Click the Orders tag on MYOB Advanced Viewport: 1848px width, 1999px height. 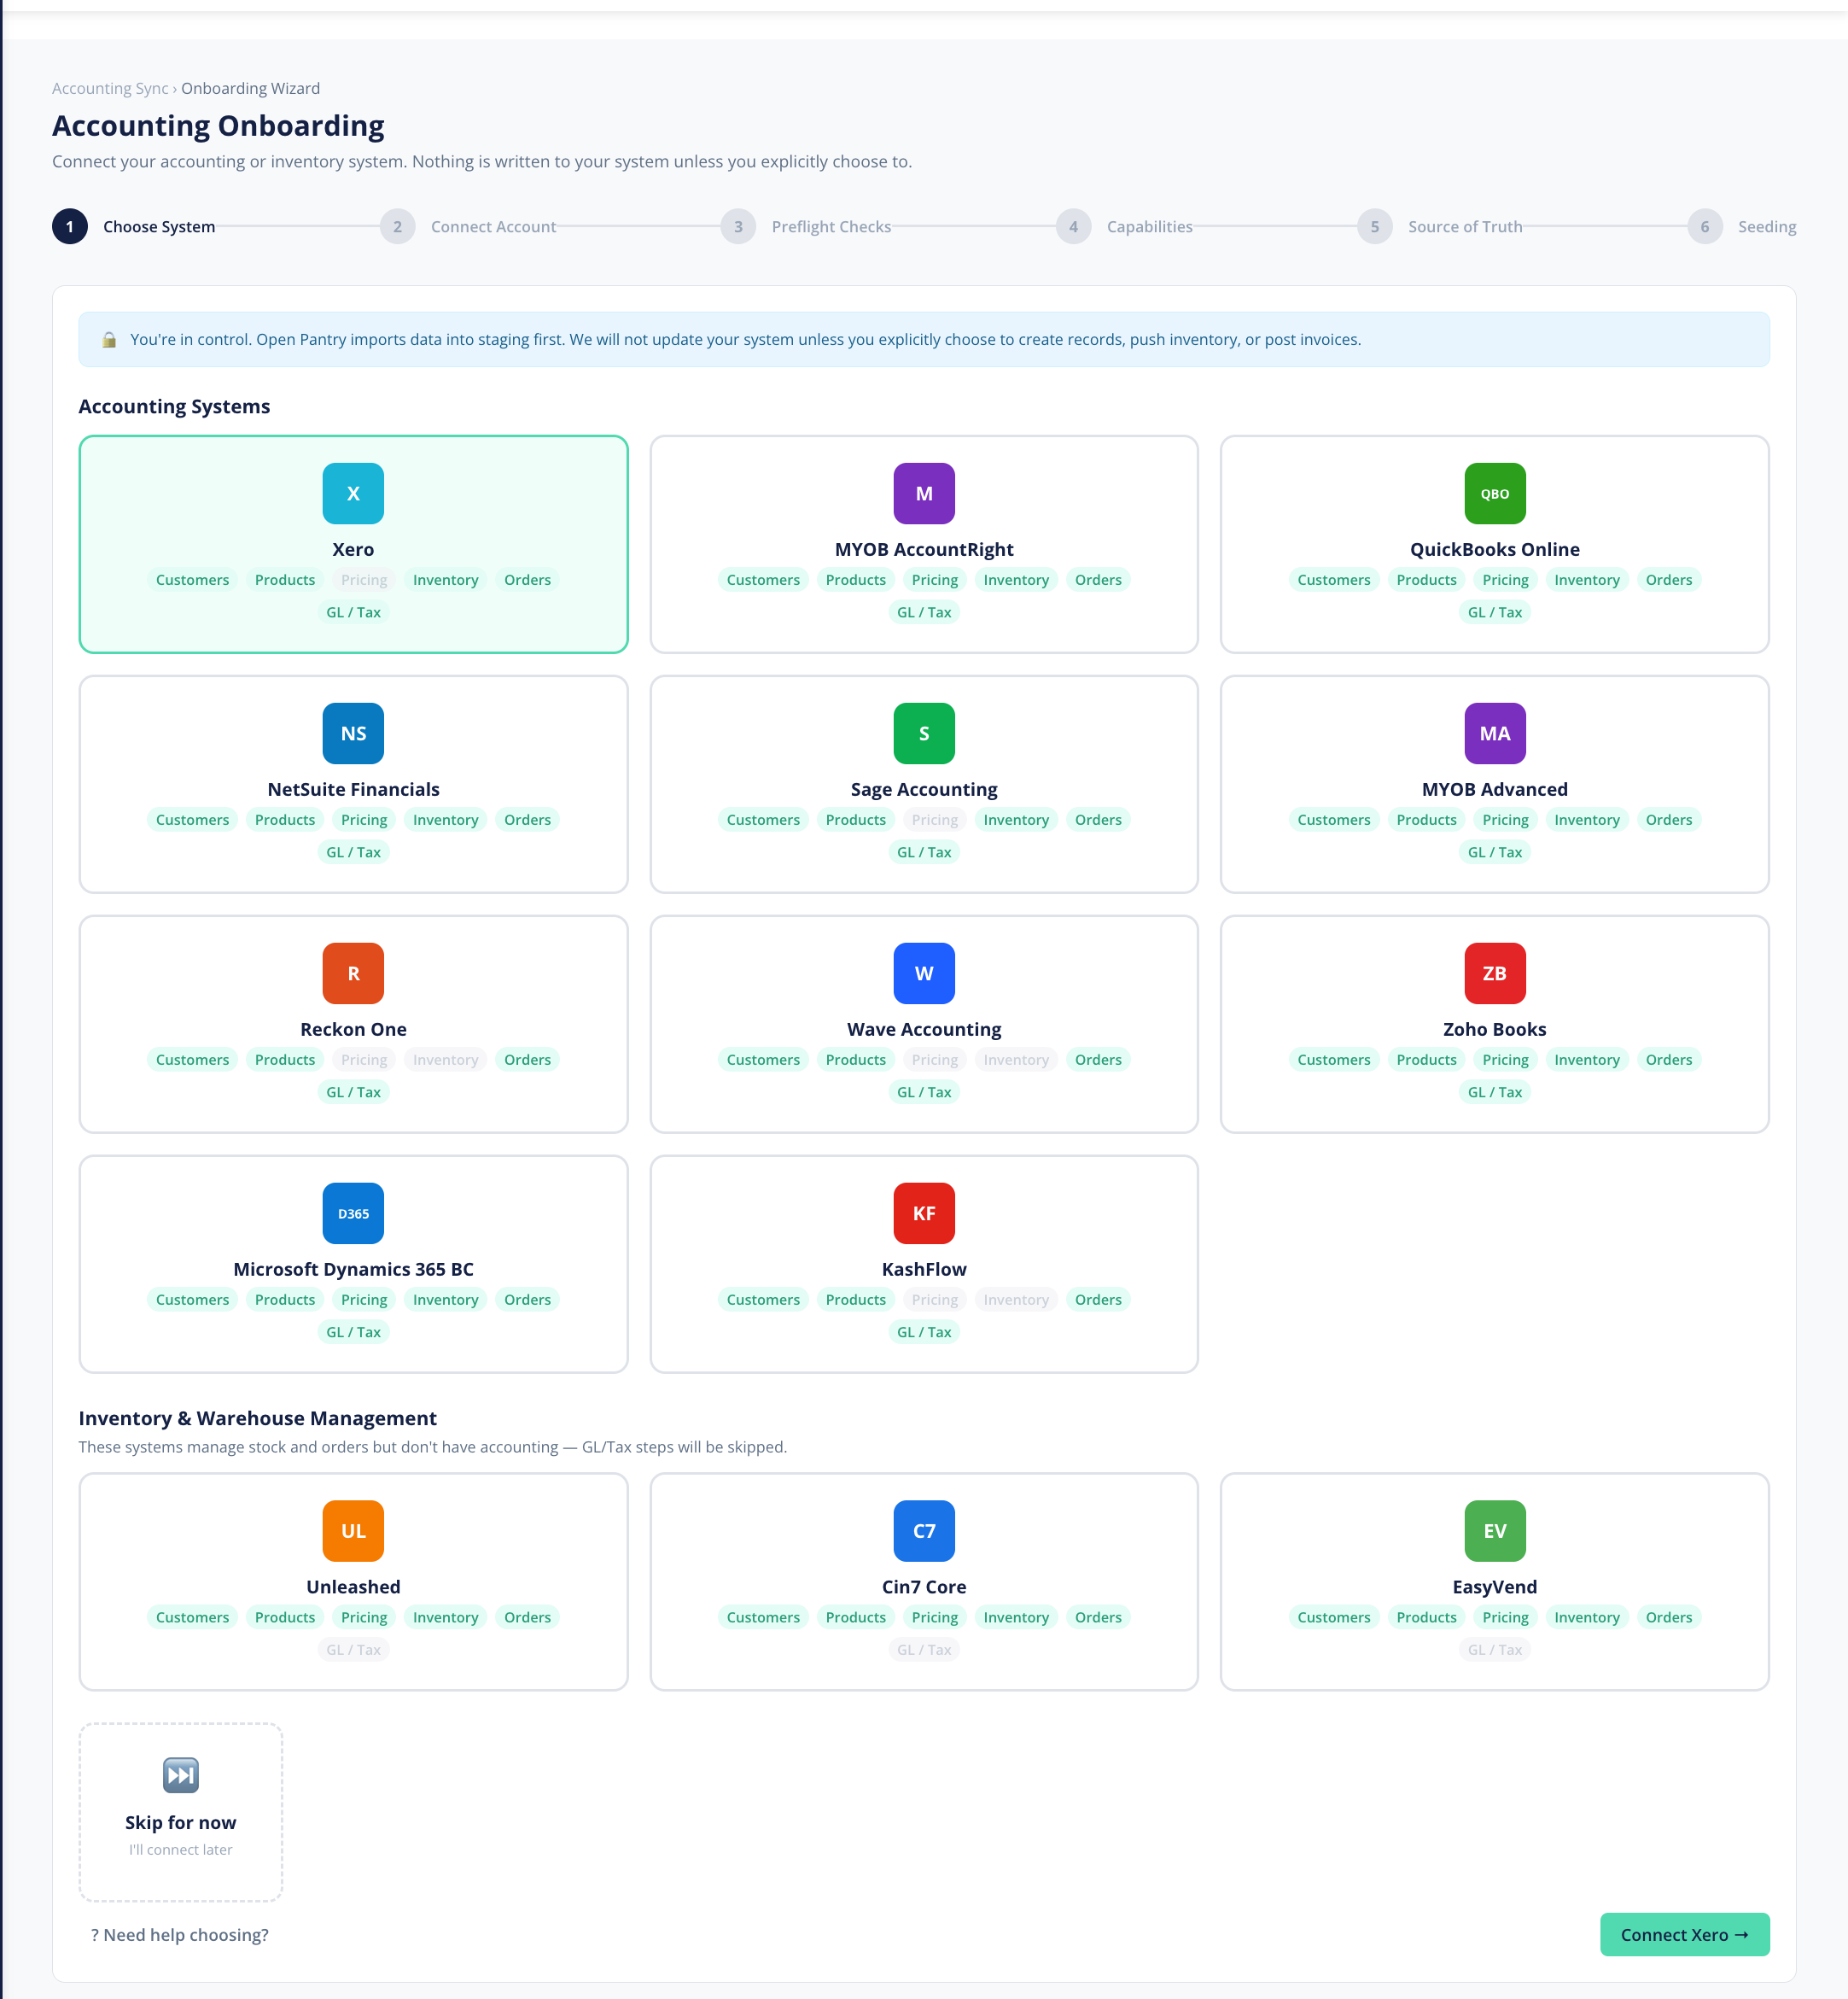tap(1668, 821)
